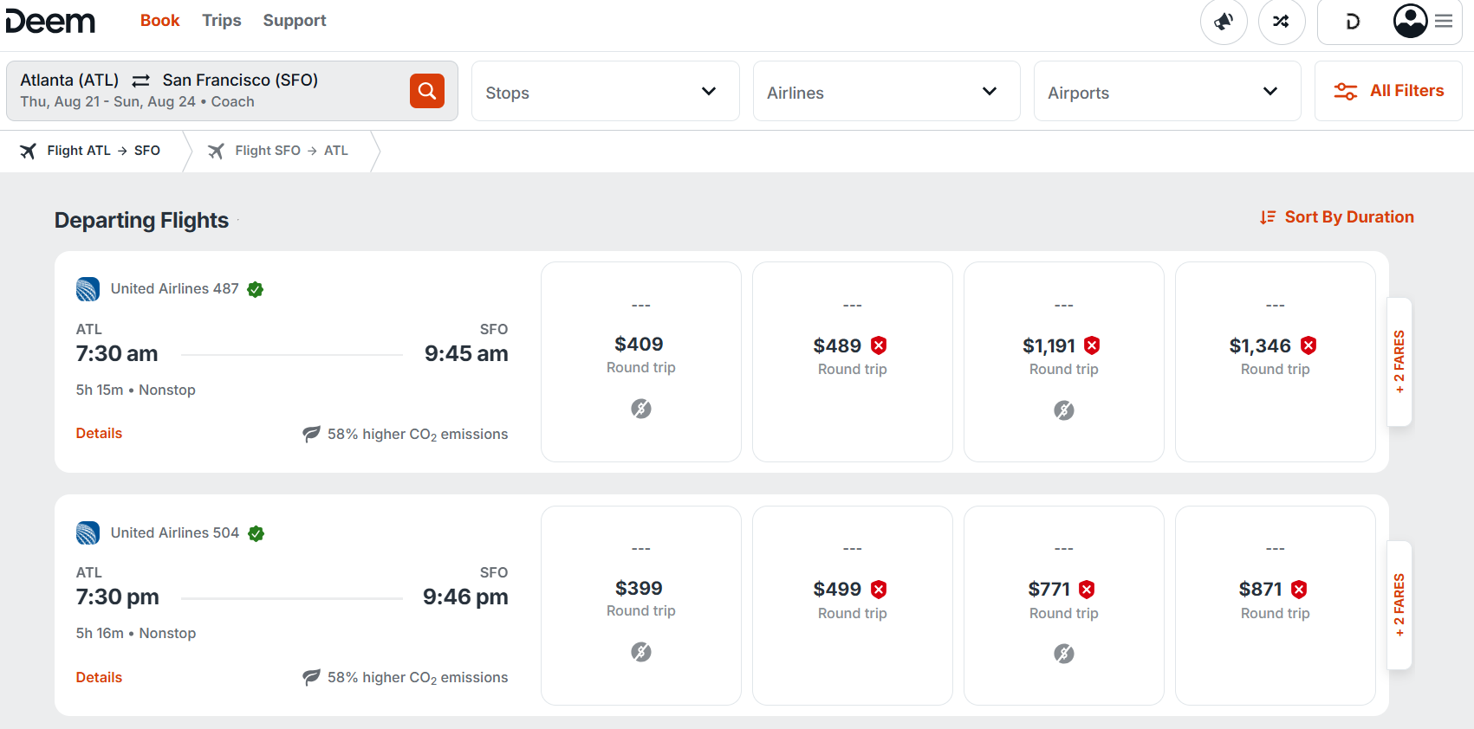Click green verified badge for United 487
Viewport: 1474px width, 729px height.
[255, 289]
